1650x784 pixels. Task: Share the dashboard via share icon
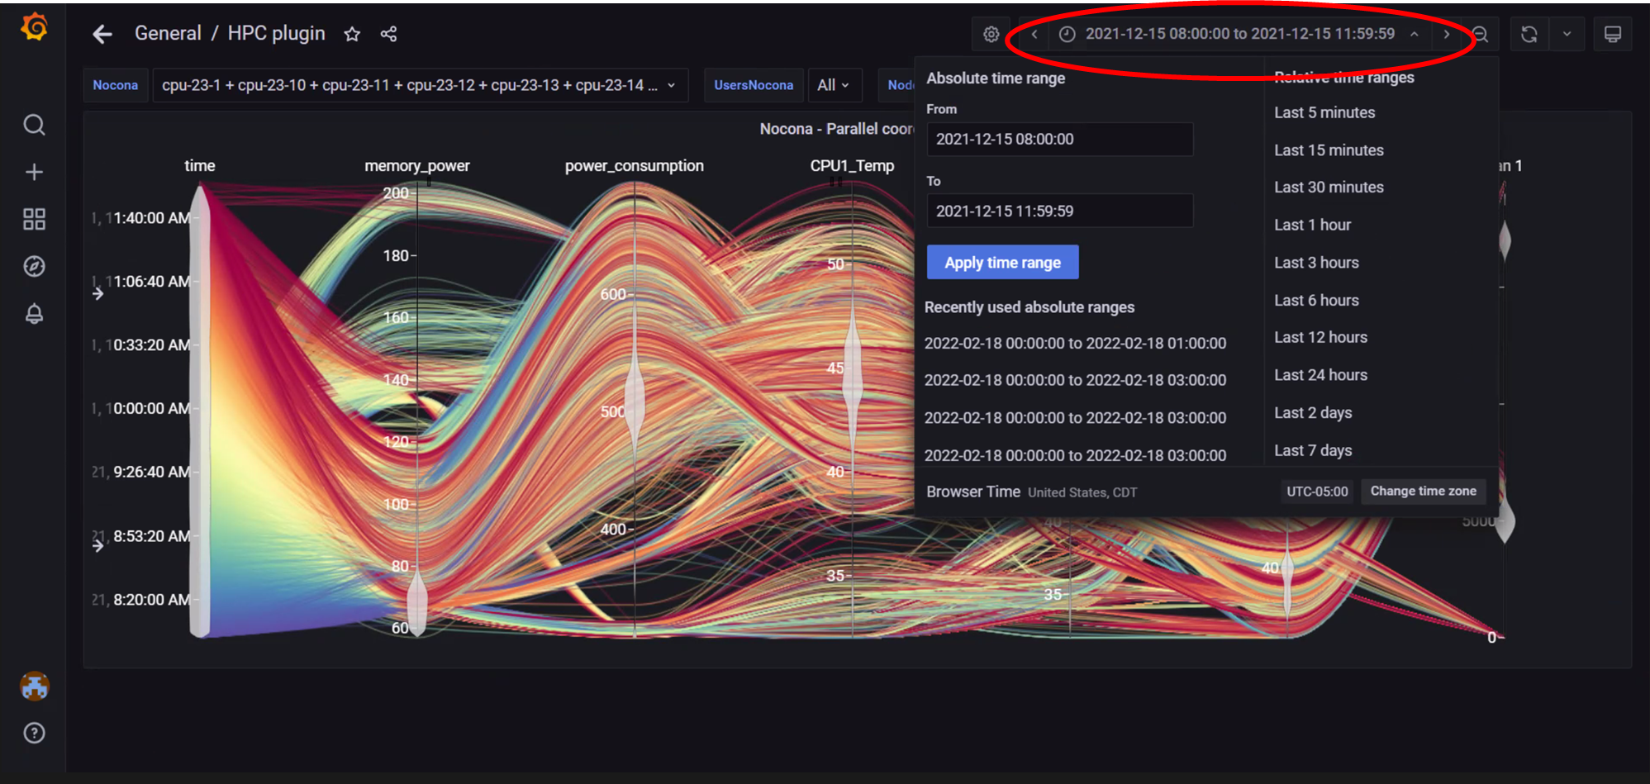click(x=388, y=34)
